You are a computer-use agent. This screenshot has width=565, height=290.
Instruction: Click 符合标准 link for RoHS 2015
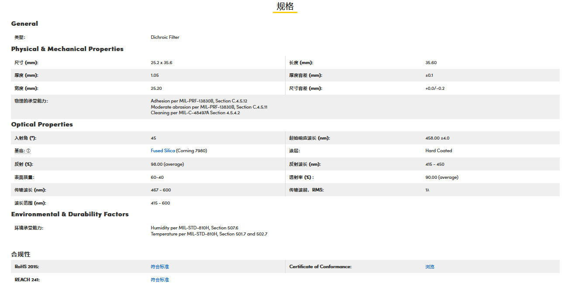pos(160,267)
